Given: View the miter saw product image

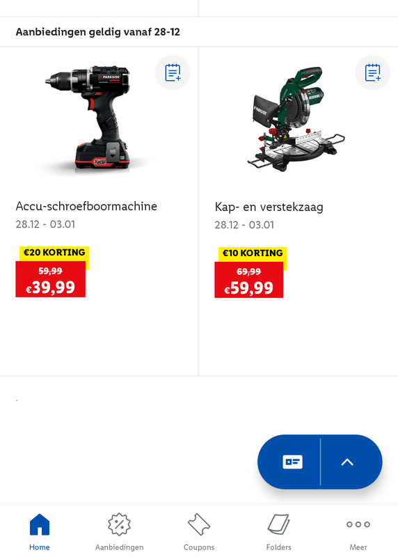Looking at the screenshot, I should [296, 119].
